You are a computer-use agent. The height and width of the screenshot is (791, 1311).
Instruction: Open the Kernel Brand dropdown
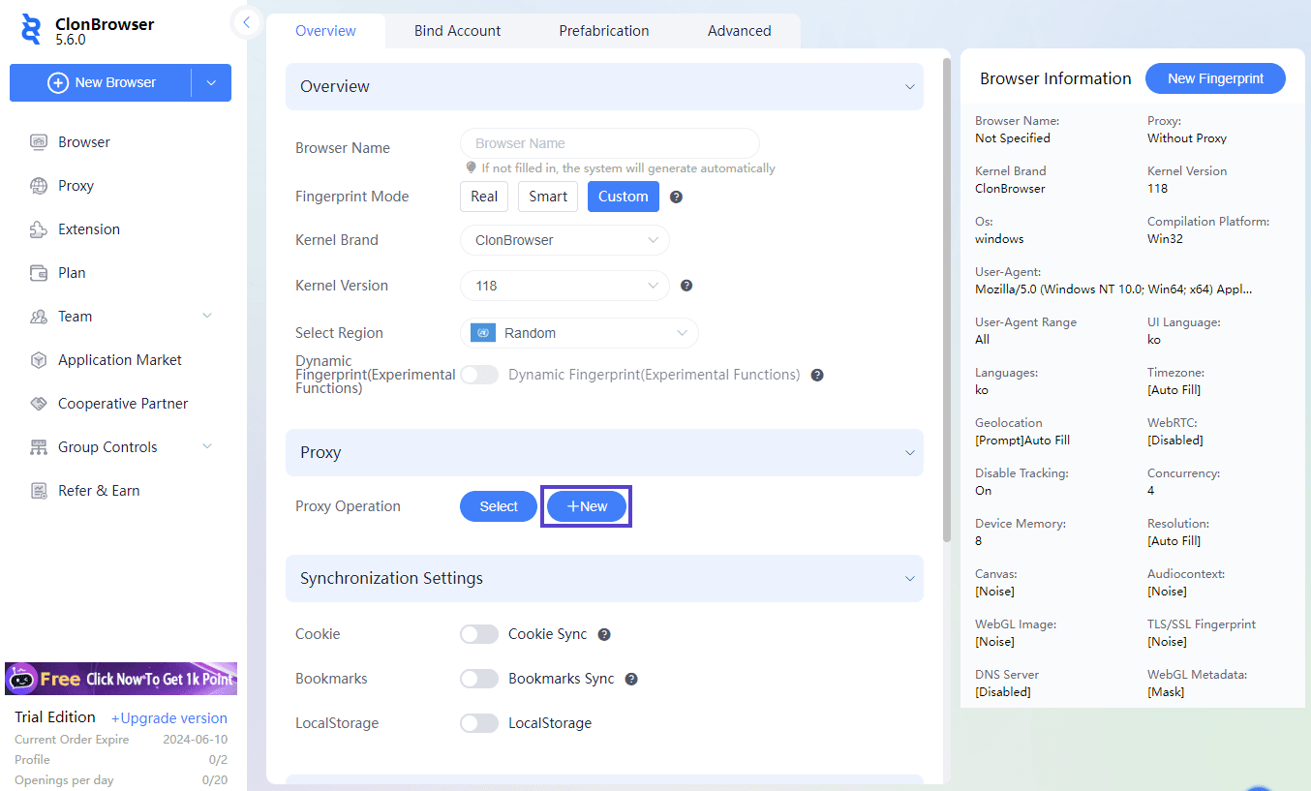coord(564,240)
